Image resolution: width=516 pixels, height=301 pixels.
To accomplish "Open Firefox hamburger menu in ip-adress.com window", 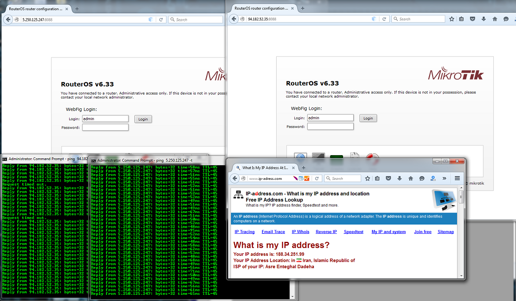I will coord(457,178).
